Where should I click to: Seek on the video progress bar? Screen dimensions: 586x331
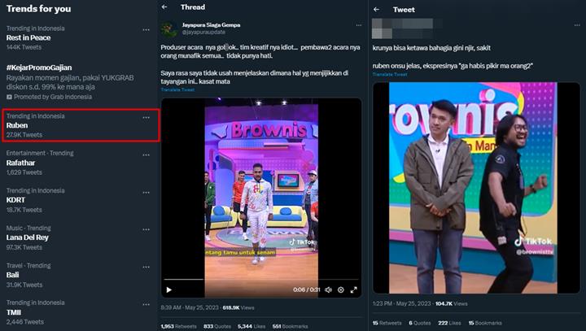261,279
